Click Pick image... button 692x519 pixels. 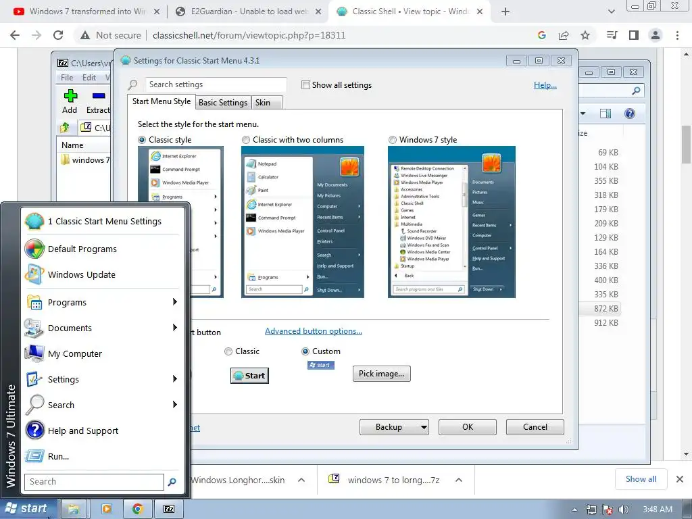381,374
